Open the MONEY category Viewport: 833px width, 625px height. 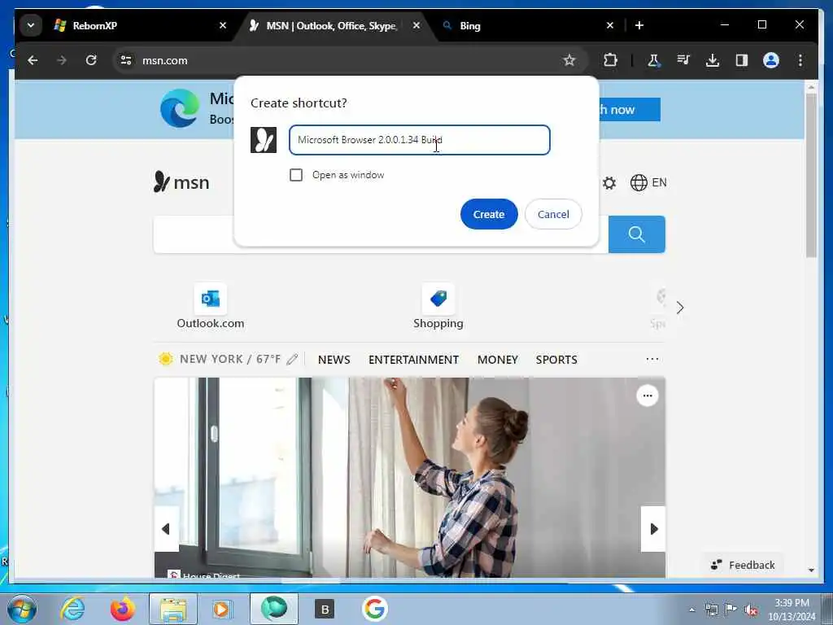pos(498,360)
